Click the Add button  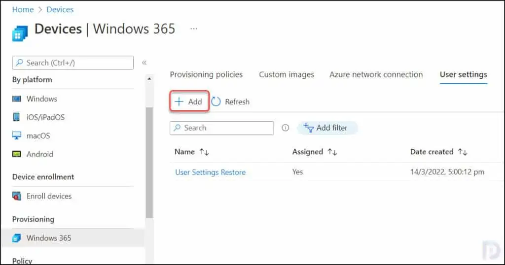tap(189, 101)
